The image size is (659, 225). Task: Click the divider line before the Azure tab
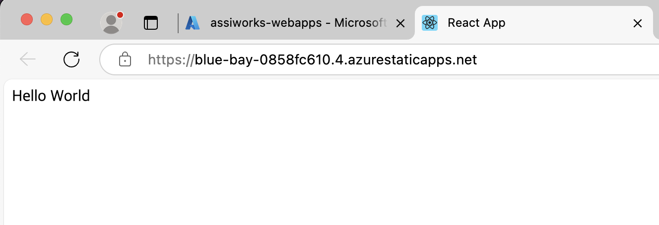click(x=178, y=23)
